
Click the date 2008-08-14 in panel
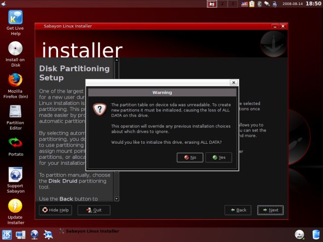pos(293,4)
